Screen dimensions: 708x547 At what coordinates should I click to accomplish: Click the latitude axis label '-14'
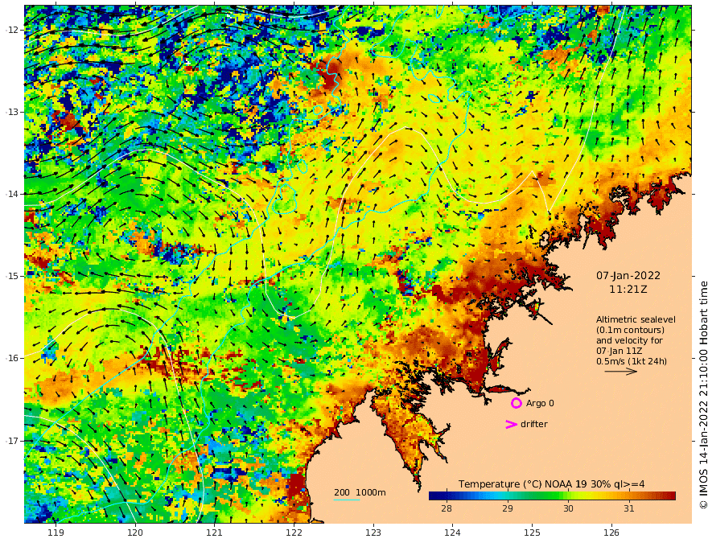12,194
